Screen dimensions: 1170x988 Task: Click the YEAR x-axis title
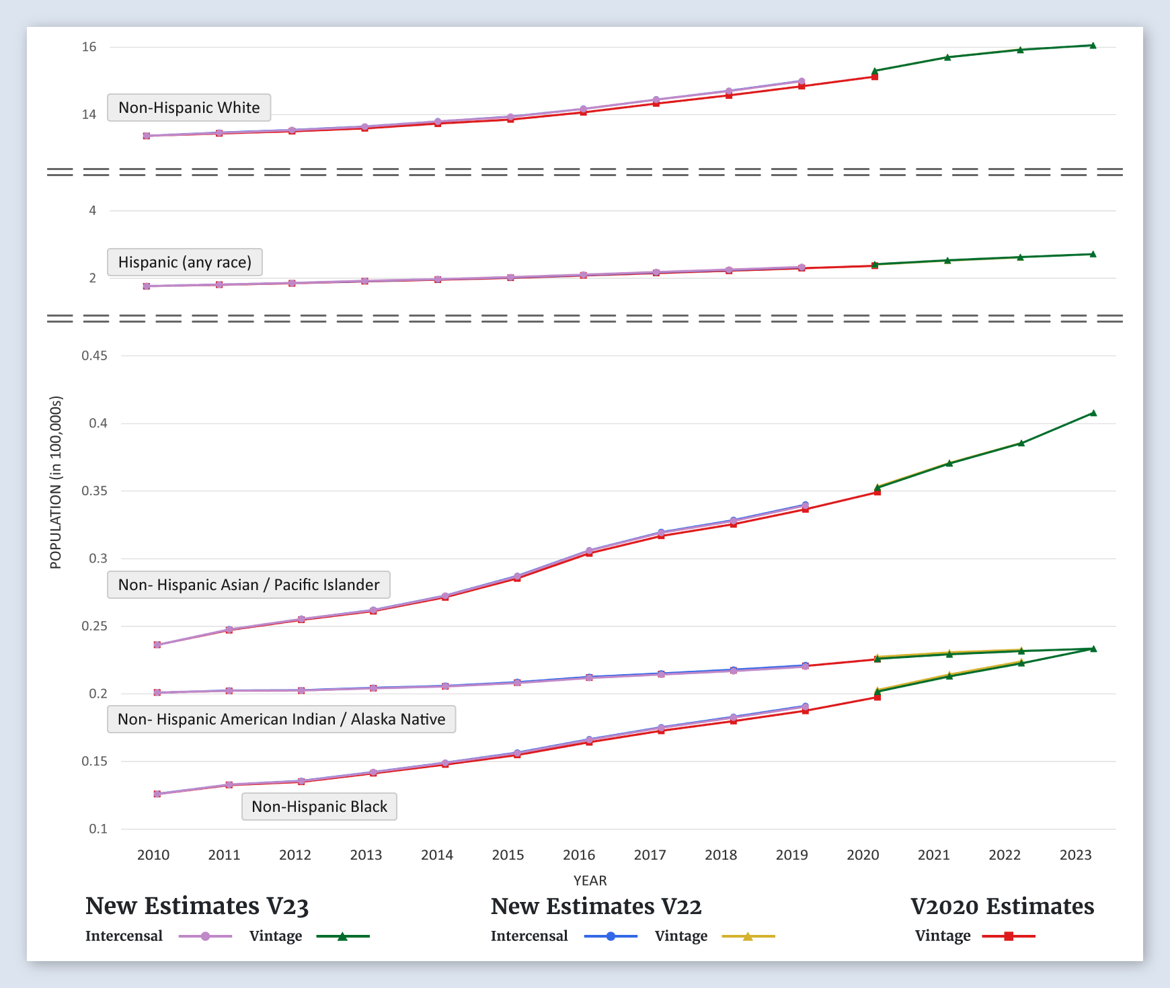click(x=590, y=880)
